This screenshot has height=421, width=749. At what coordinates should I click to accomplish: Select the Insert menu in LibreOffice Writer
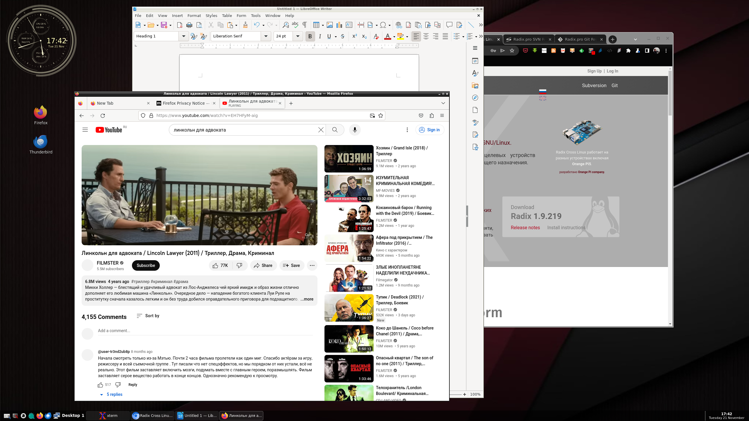click(177, 15)
